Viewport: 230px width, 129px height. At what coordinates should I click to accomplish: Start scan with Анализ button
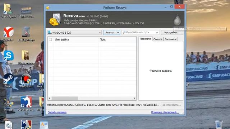point(110,33)
